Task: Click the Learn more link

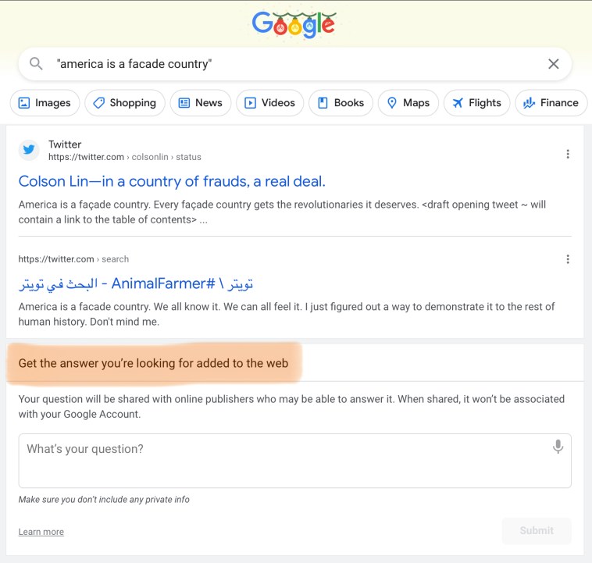Action: [x=41, y=532]
